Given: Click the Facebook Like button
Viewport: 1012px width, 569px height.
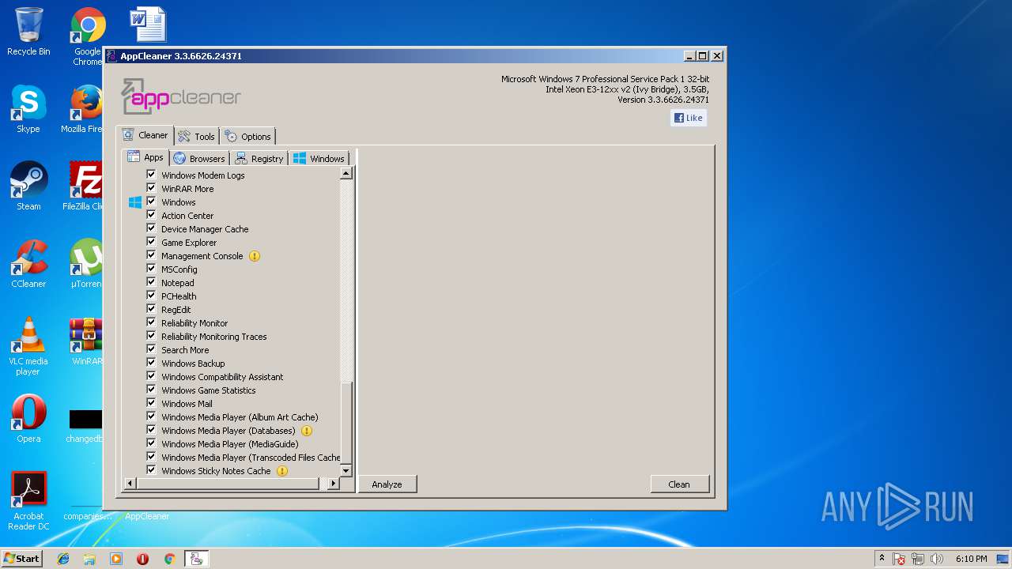Looking at the screenshot, I should click(689, 118).
